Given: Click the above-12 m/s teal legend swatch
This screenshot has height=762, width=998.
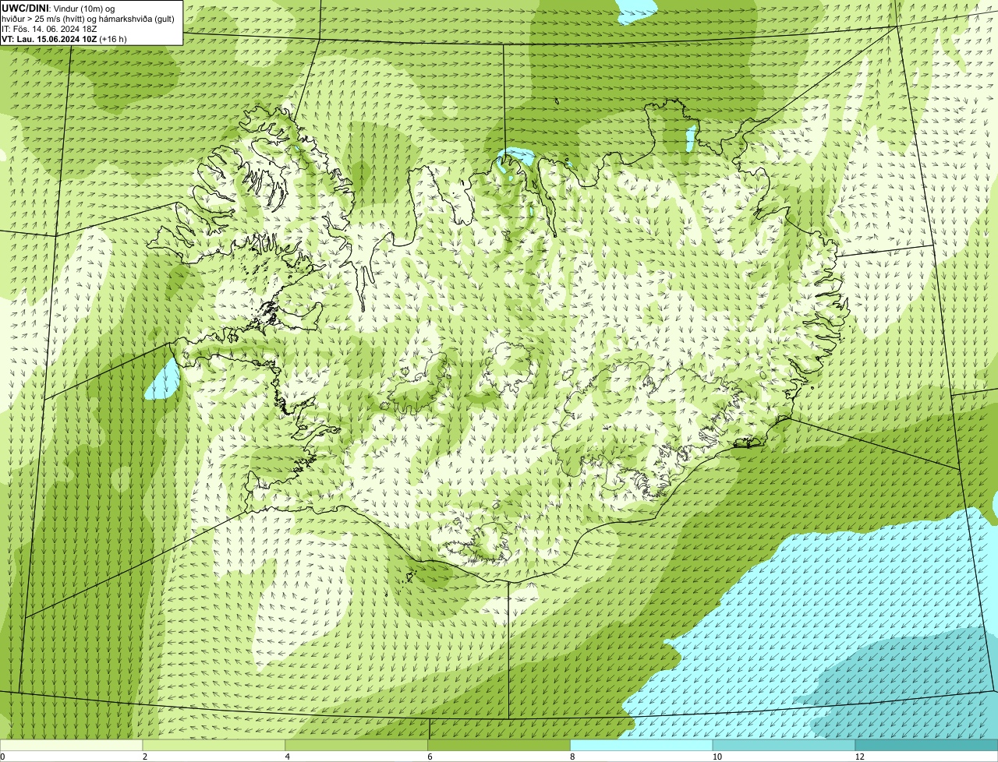Looking at the screenshot, I should coord(927,745).
